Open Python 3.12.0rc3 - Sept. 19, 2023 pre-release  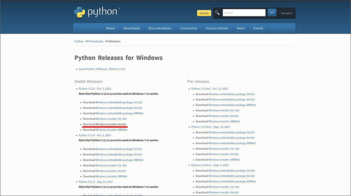[x=210, y=127]
